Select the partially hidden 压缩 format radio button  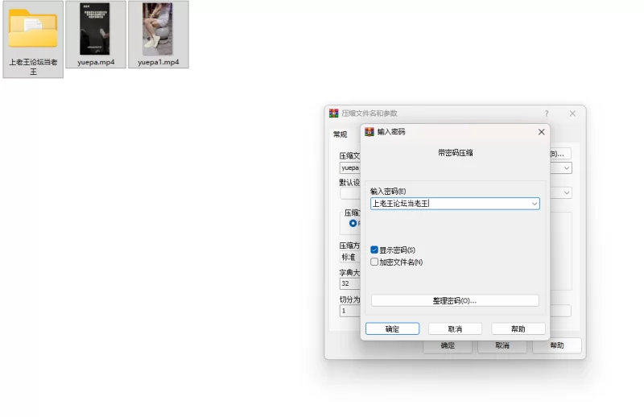click(353, 223)
